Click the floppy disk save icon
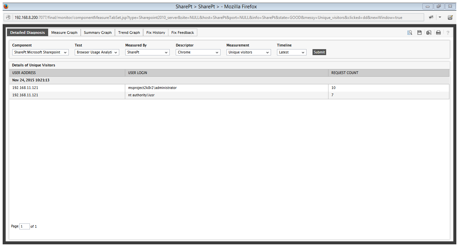This screenshot has width=459, height=247. pos(419,33)
